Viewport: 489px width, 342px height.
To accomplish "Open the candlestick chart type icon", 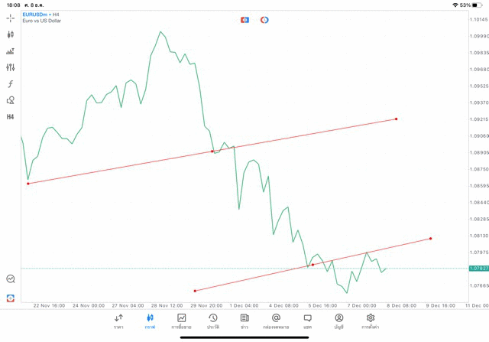I will point(11,34).
